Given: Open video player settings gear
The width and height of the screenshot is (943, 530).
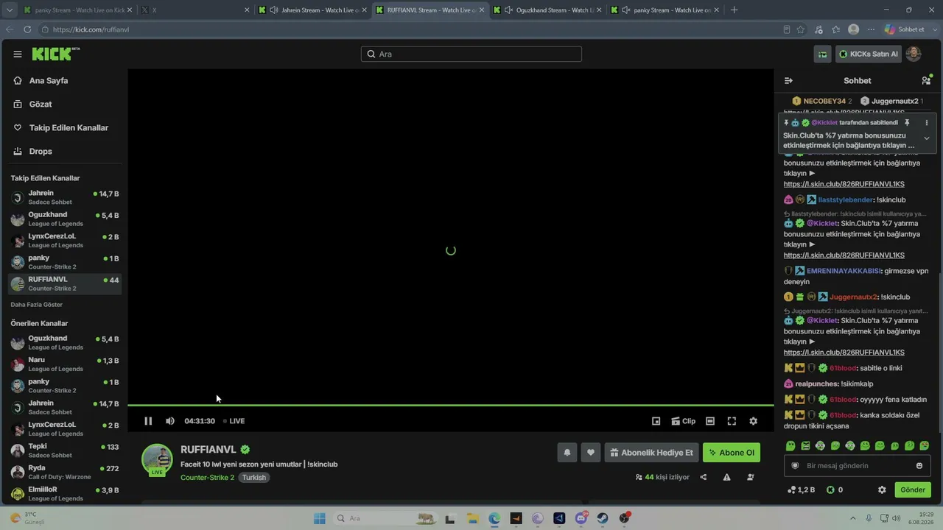Looking at the screenshot, I should [x=753, y=421].
